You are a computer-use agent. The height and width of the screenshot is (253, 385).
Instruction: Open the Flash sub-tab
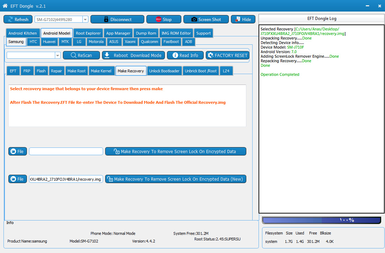tap(41, 71)
